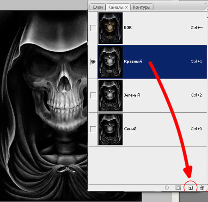The width and height of the screenshot is (208, 202).
Task: Switch to the Слои tab
Action: pyautogui.click(x=98, y=7)
